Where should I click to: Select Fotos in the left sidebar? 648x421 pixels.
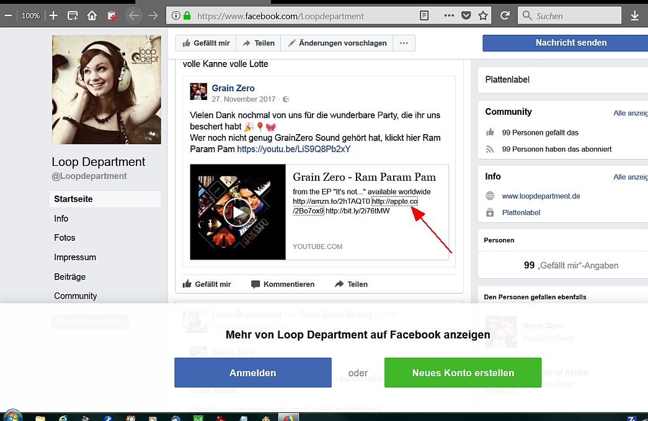click(64, 238)
